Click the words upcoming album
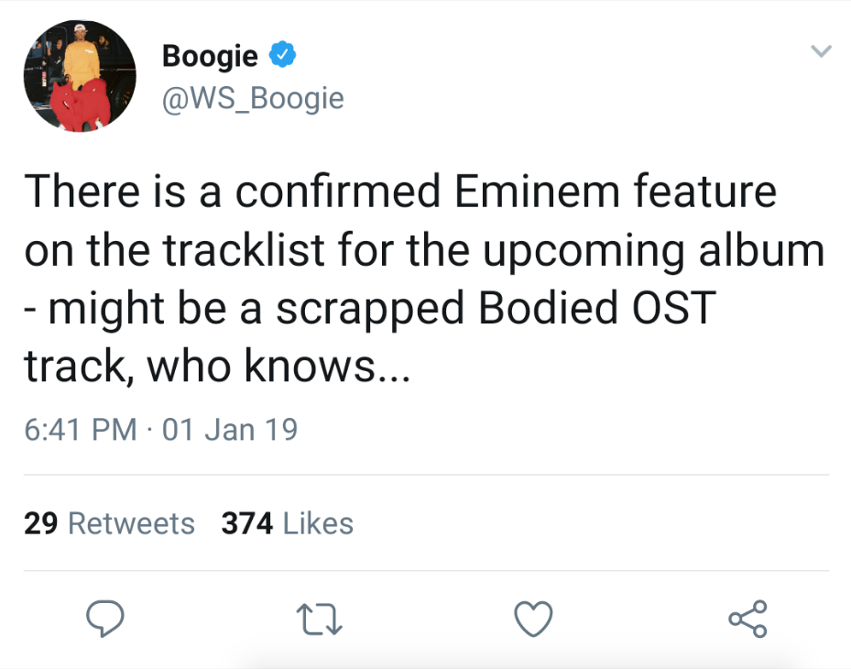Screen dimensions: 851x669 (x=653, y=251)
